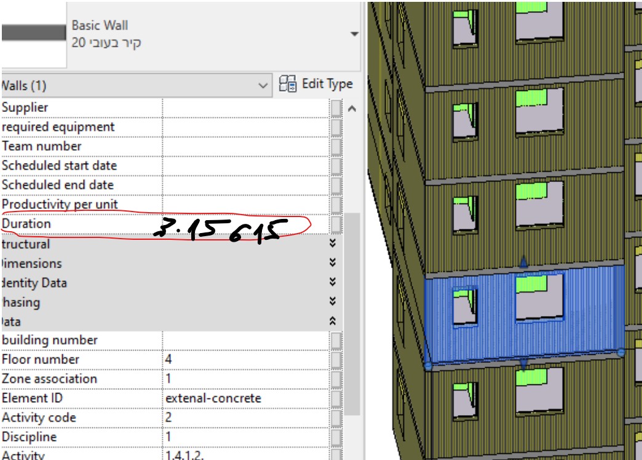Screen dimensions: 642x460
Task: Expand the Identity Data group
Action: pyautogui.click(x=333, y=282)
